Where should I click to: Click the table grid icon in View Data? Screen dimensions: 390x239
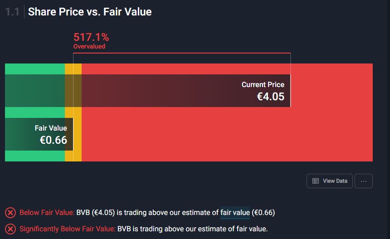(x=316, y=181)
